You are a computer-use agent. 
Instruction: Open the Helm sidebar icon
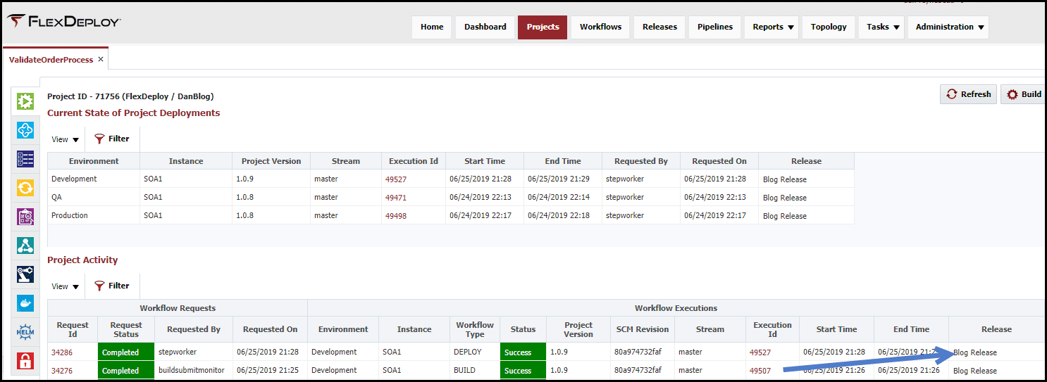pos(25,332)
